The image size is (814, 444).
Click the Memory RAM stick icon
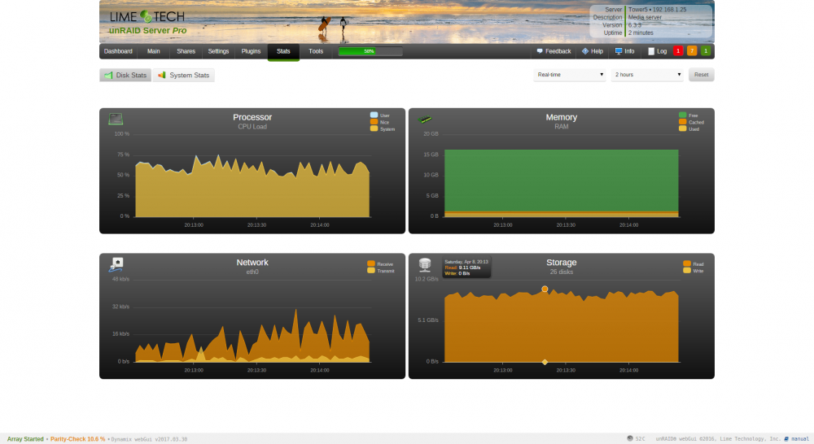(x=425, y=120)
